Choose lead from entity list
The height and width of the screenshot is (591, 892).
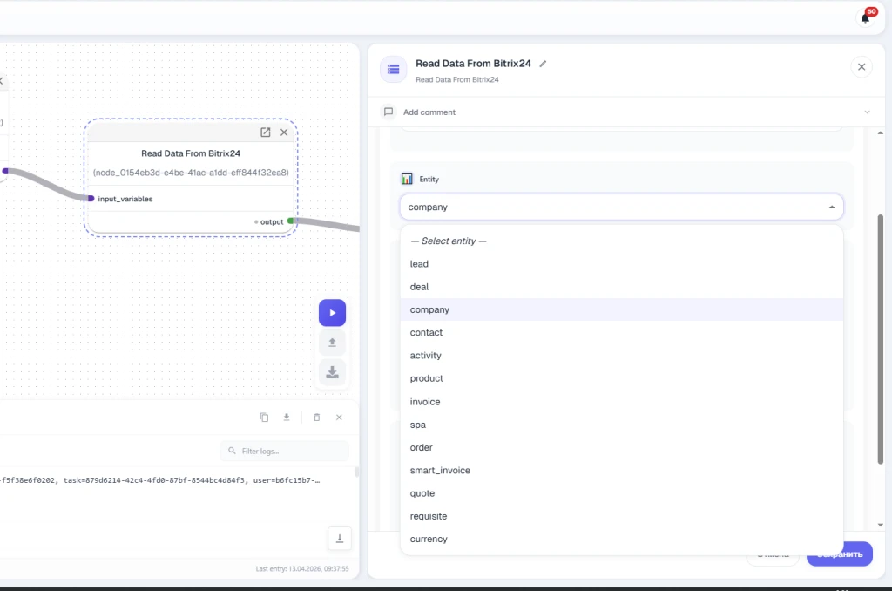click(x=621, y=264)
